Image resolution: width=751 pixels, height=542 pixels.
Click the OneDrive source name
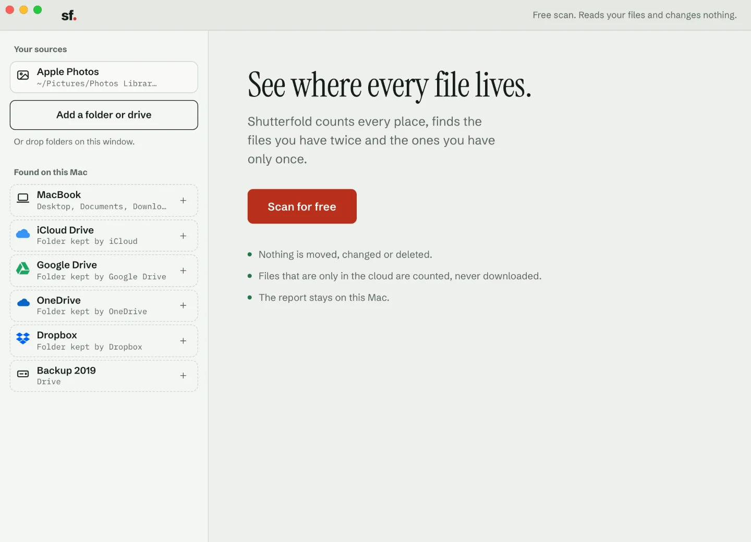point(59,301)
